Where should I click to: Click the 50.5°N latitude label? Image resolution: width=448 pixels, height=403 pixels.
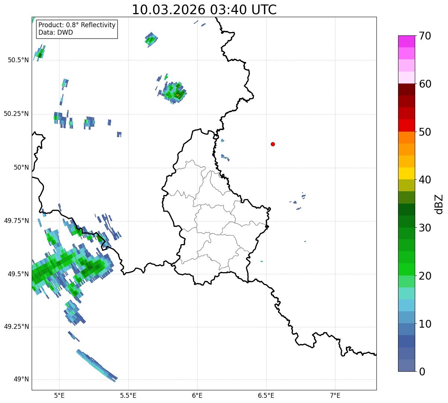pos(18,60)
